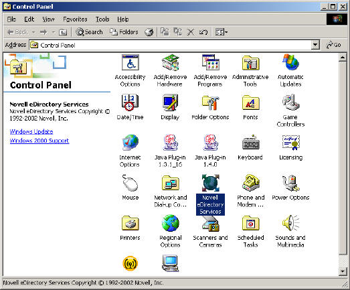Click the computer monitor icon in bottom row
This screenshot has width=350, height=290.
(x=170, y=263)
